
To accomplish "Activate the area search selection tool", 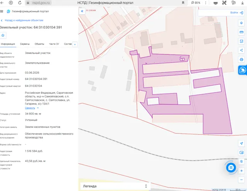I will (x=241, y=41).
